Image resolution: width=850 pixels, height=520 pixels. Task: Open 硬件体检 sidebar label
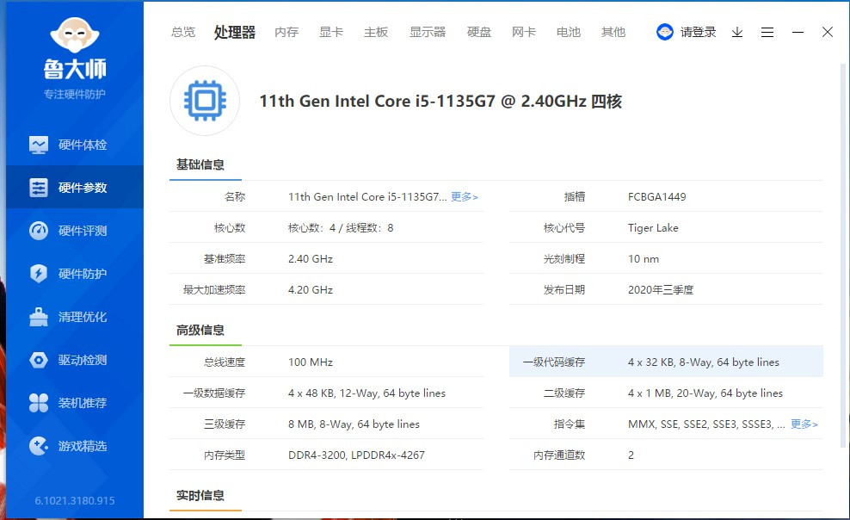83,145
